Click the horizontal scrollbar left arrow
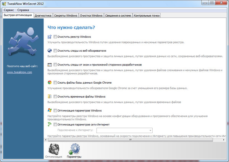Viewport: 229px width, 162px height. 46,140
